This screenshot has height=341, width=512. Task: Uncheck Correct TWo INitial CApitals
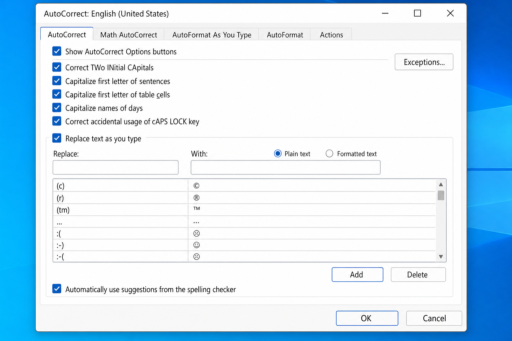(57, 67)
